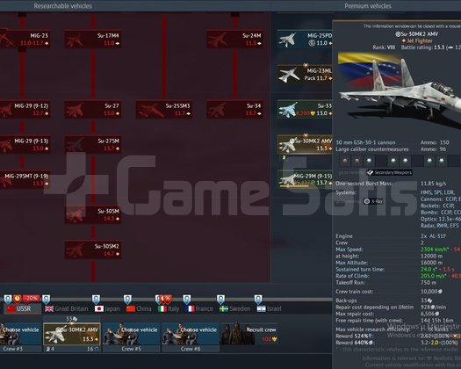Viewport: 461px width, 369px height.
Task: Open the MiG-23ML Pack card
Action: [x=305, y=74]
